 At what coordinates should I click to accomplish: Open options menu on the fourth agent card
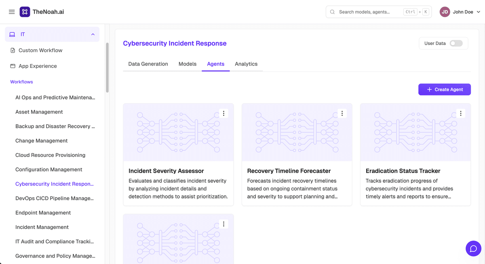point(224,224)
